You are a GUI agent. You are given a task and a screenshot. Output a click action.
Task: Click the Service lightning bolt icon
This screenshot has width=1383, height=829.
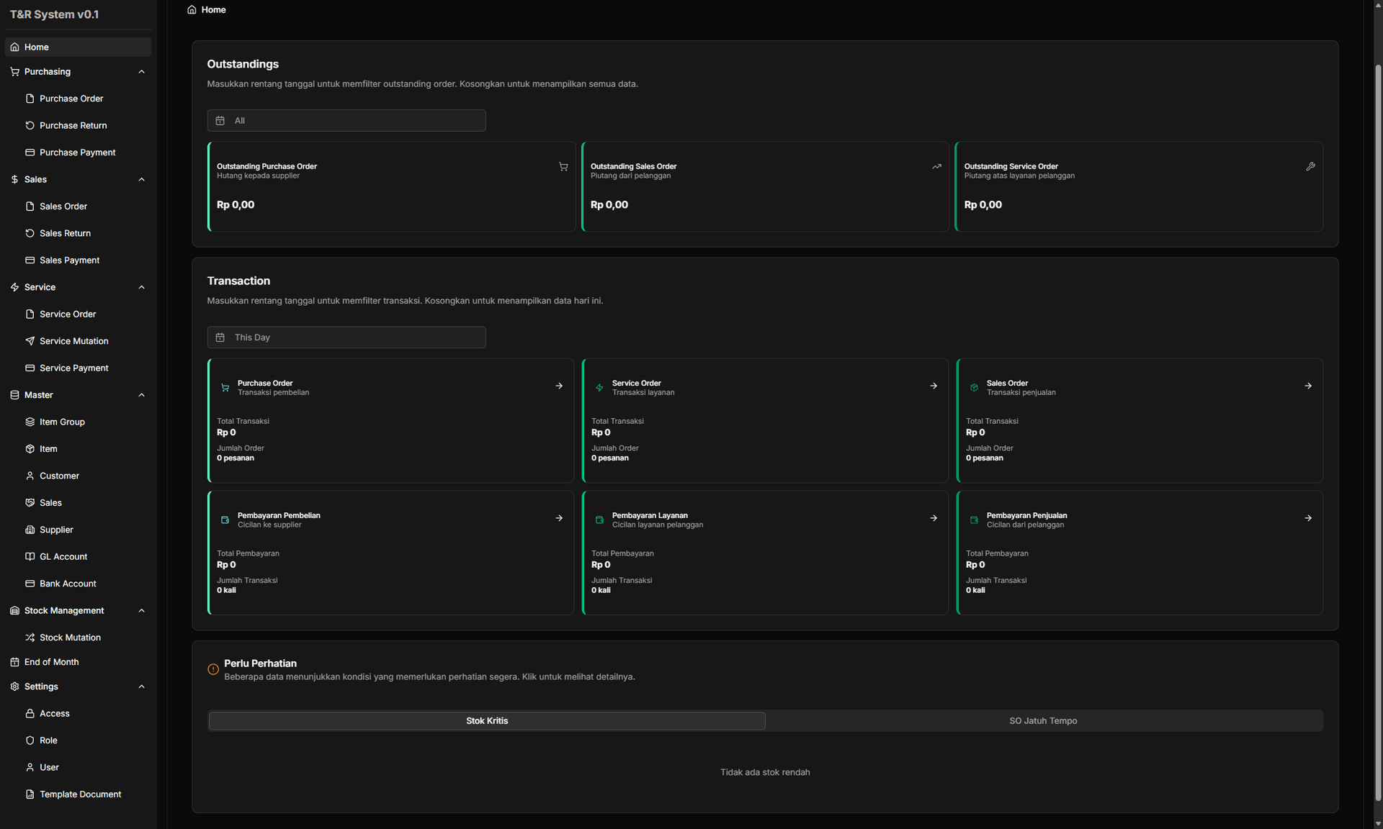(14, 287)
